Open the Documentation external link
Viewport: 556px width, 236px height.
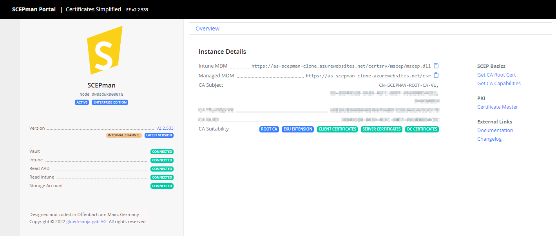(495, 130)
